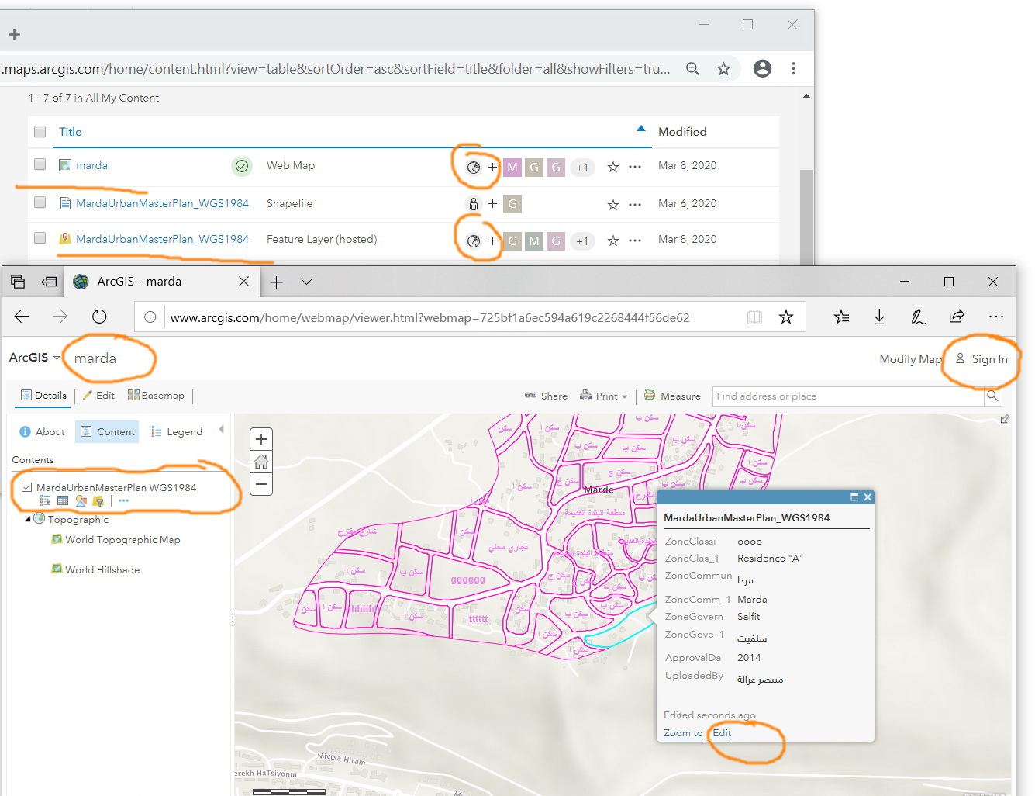Click the search magnifier in address box
The height and width of the screenshot is (796, 1035).
pos(992,396)
